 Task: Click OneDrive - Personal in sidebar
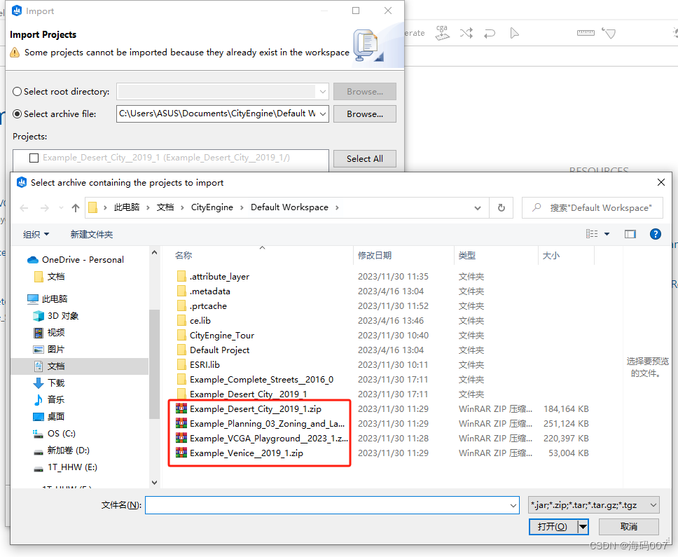[75, 259]
